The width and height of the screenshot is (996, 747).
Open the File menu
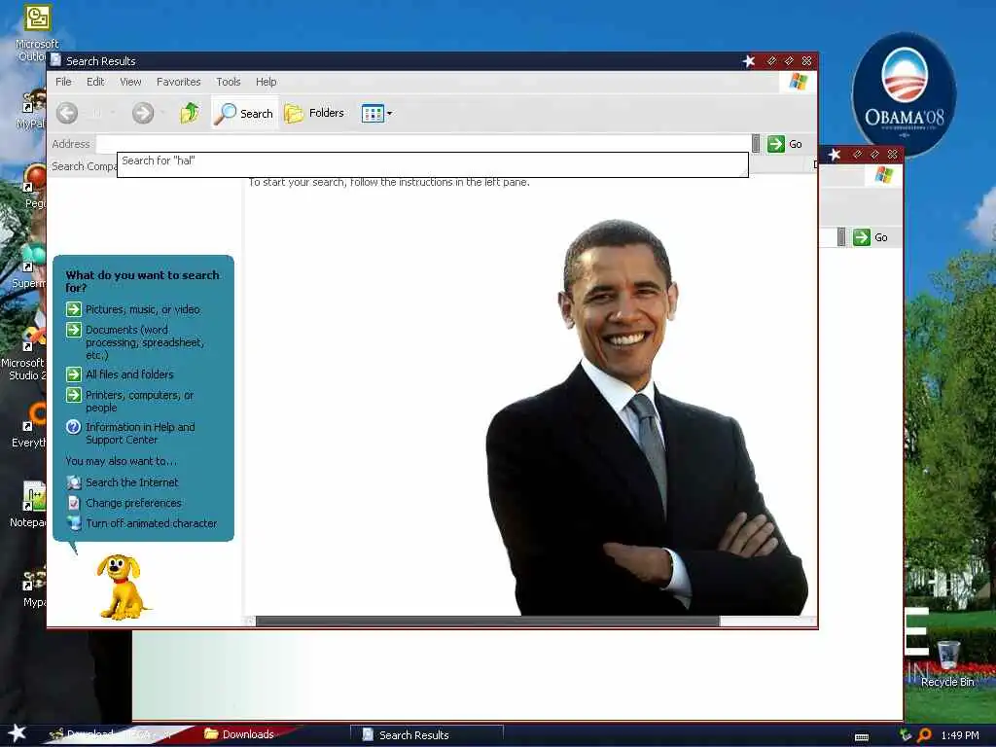coord(63,82)
